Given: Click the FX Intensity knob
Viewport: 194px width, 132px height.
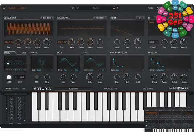Looking at the screenshot, I should [x=174, y=42].
